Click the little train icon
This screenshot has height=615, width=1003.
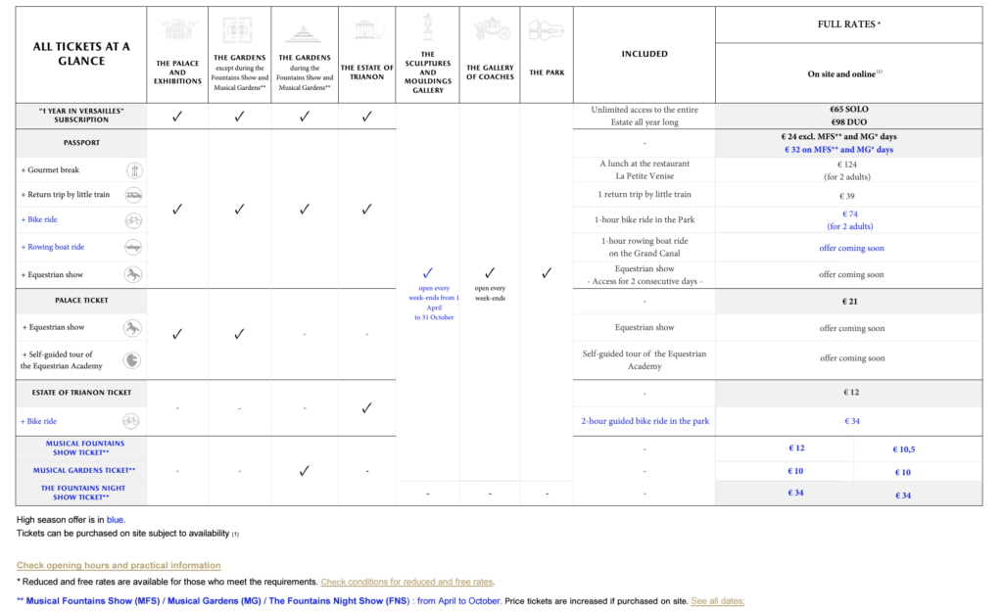(x=133, y=195)
